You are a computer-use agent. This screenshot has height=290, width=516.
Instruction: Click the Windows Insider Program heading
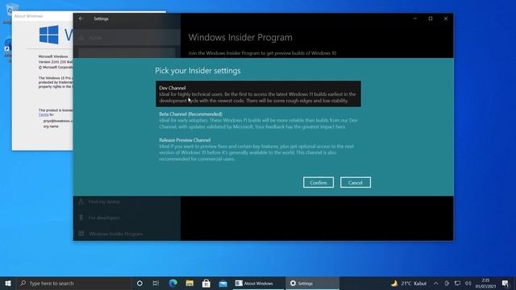(240, 38)
